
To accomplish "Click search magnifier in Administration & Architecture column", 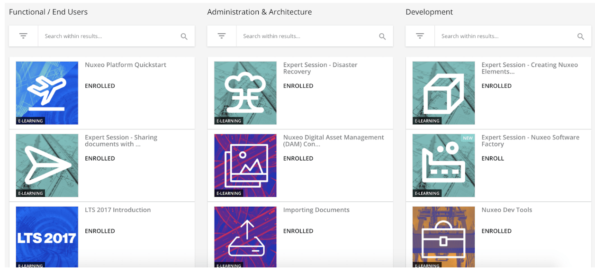I will [x=382, y=37].
